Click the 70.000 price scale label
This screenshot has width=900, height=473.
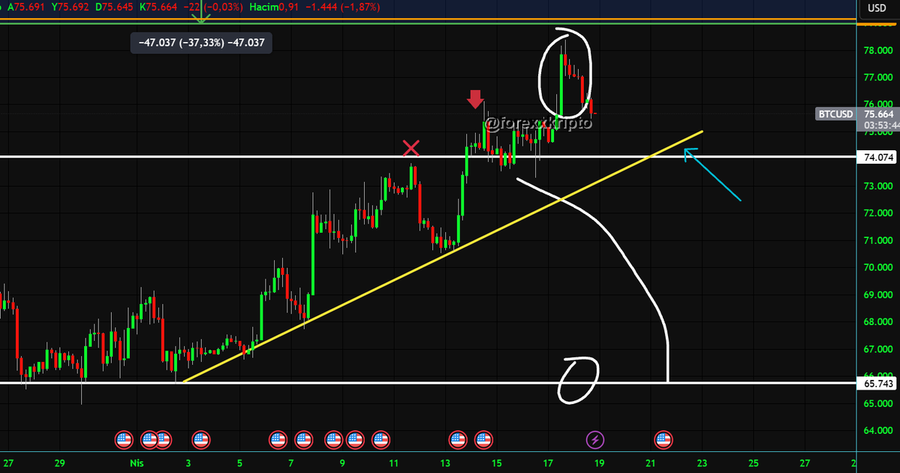point(878,267)
